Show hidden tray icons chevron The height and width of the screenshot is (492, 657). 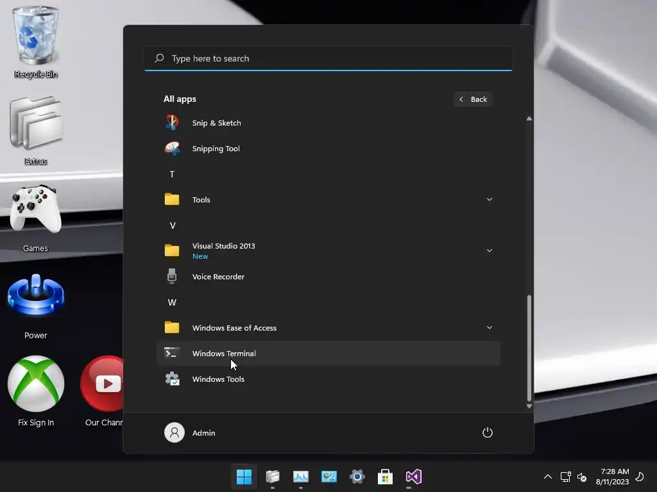tap(548, 477)
